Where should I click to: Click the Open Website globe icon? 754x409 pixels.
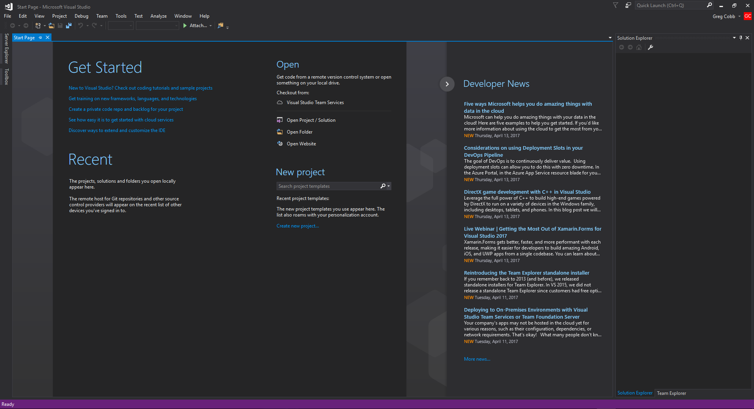280,143
